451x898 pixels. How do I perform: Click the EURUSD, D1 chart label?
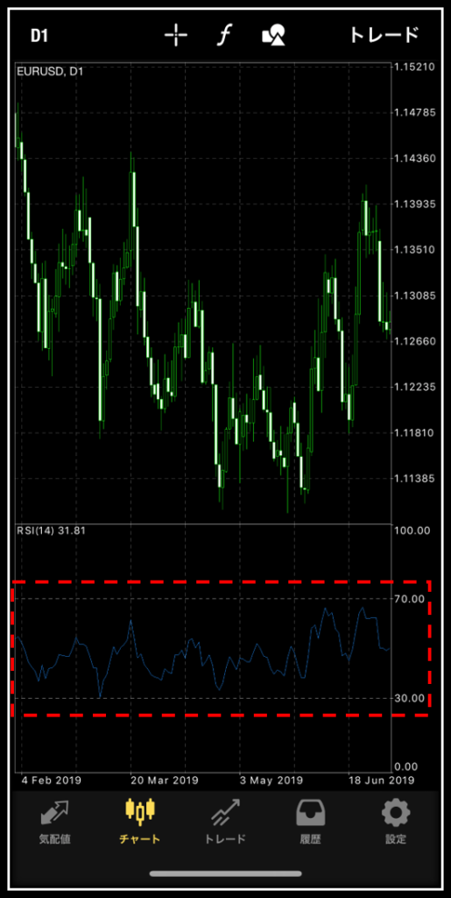coord(51,71)
